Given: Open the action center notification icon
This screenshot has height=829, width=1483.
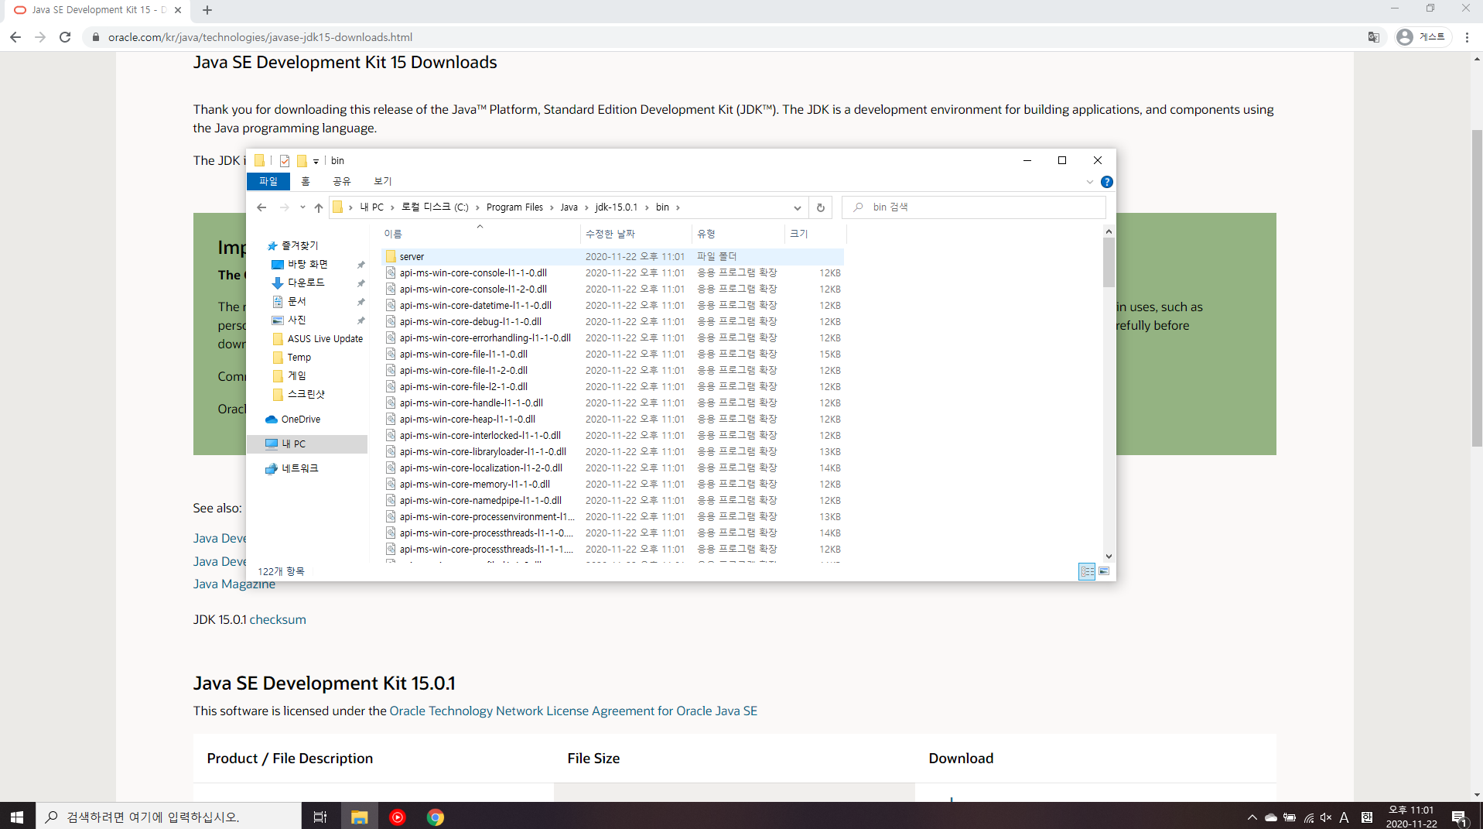Looking at the screenshot, I should (1459, 817).
